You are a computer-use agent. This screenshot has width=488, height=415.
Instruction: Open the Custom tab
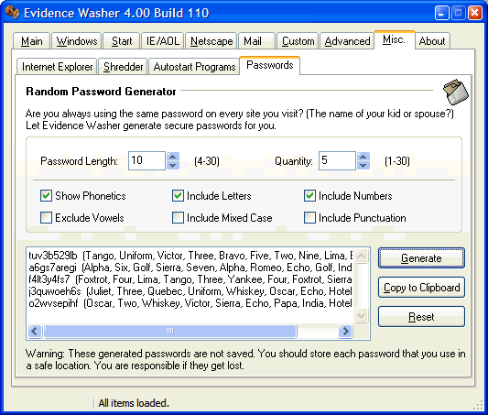coord(298,41)
